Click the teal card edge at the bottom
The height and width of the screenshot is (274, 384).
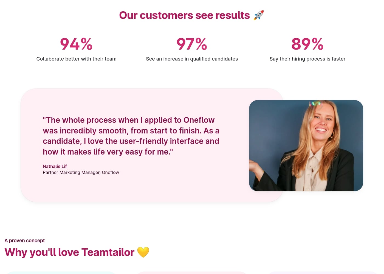tap(61, 273)
